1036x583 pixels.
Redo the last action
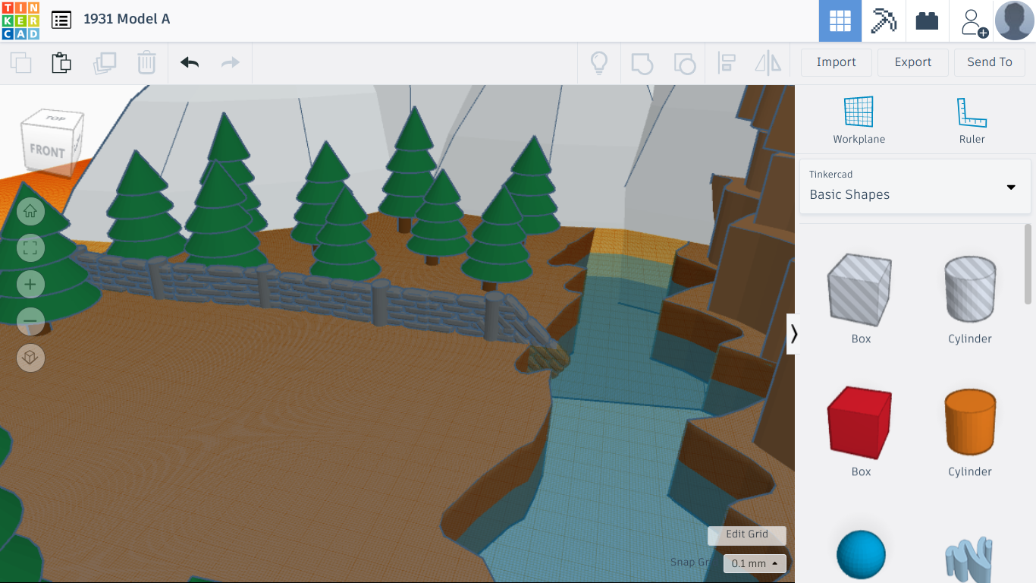230,63
